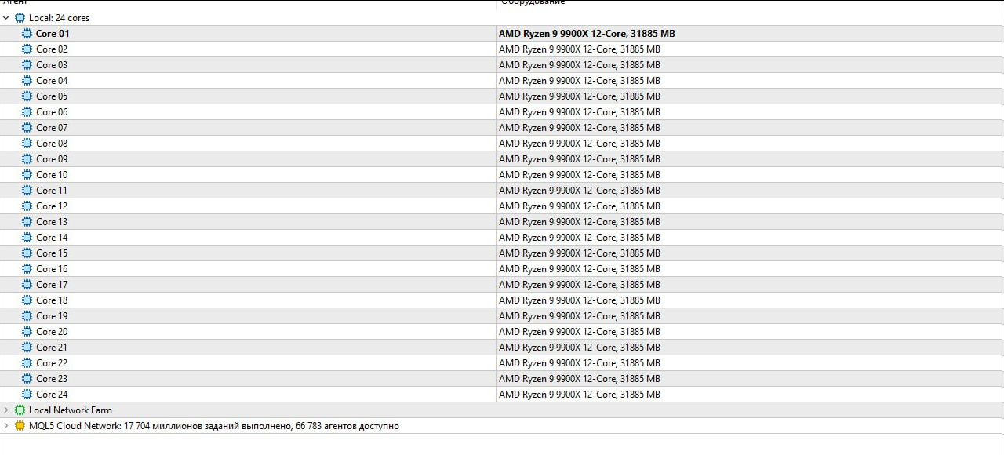Screen dimensions: 1004x455
Task: Select the MQL5 Cloud Network status text
Action: (214, 425)
